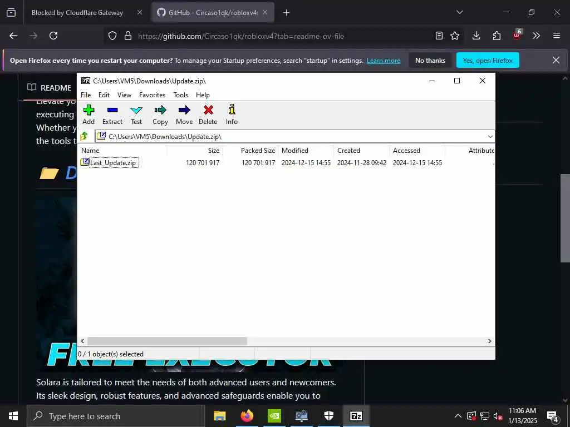Click the 7-Zip horizontal scrollbar thumb

coord(167,341)
